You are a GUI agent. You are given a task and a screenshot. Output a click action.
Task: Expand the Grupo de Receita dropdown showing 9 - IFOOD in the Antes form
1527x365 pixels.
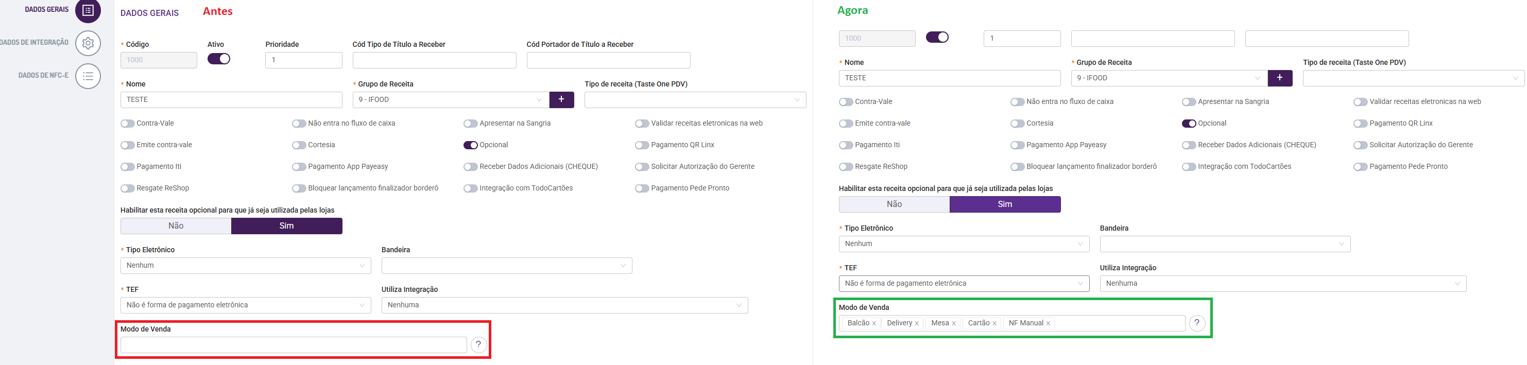point(451,99)
